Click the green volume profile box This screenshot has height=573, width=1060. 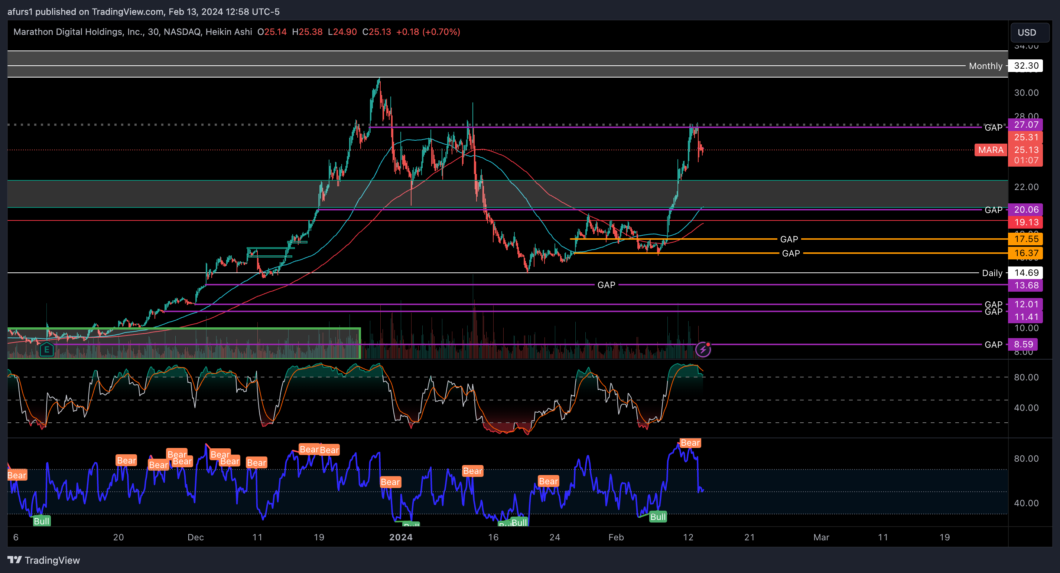pyautogui.click(x=184, y=343)
